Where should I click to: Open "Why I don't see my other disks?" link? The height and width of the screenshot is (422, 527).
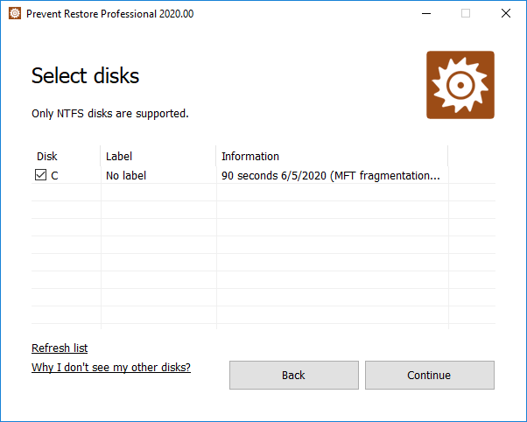(111, 367)
